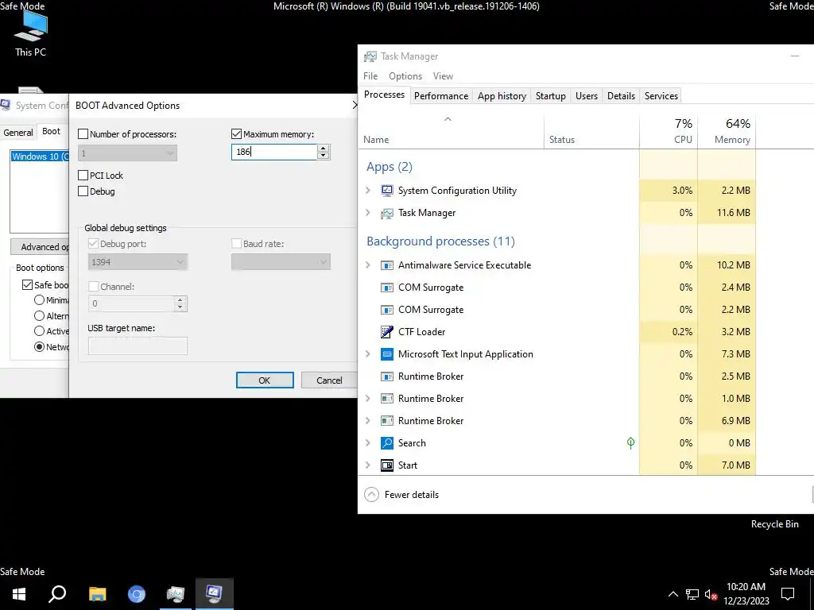
Task: Click the Microsoft Text Input Application icon
Action: [x=387, y=353]
